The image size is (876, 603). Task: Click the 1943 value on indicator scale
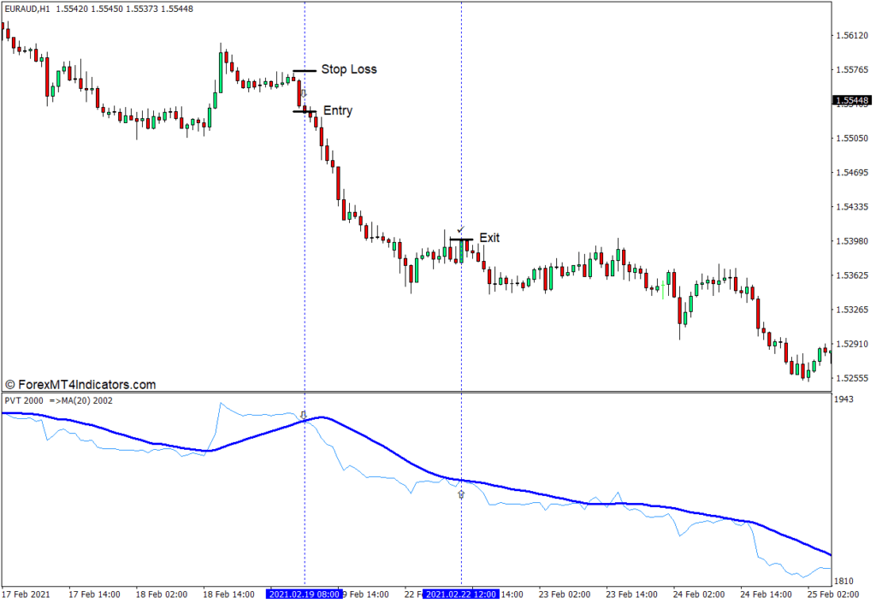[x=845, y=401]
